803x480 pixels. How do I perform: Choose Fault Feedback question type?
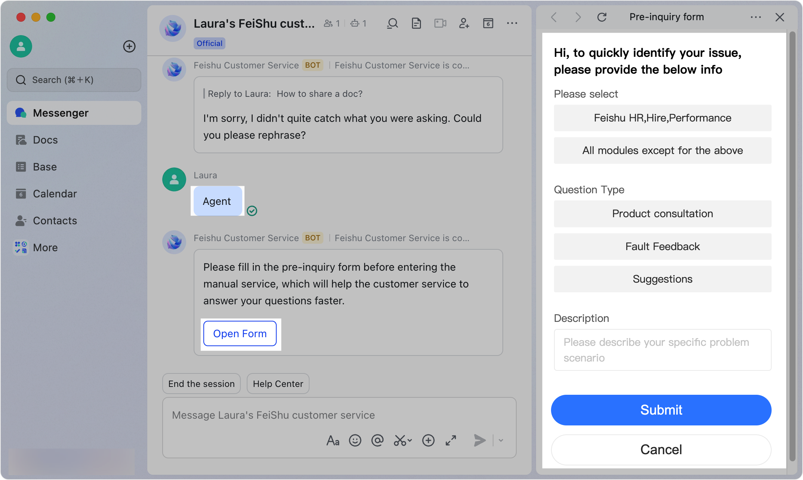(662, 247)
